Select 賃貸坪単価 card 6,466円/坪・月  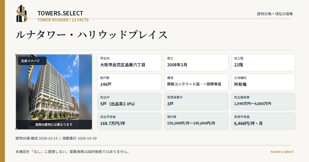263,121
